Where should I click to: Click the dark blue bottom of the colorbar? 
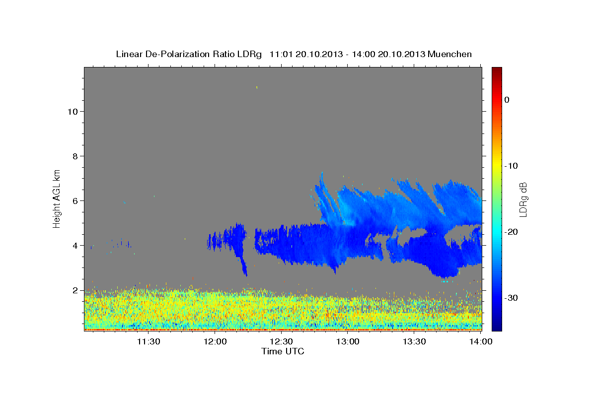point(497,325)
